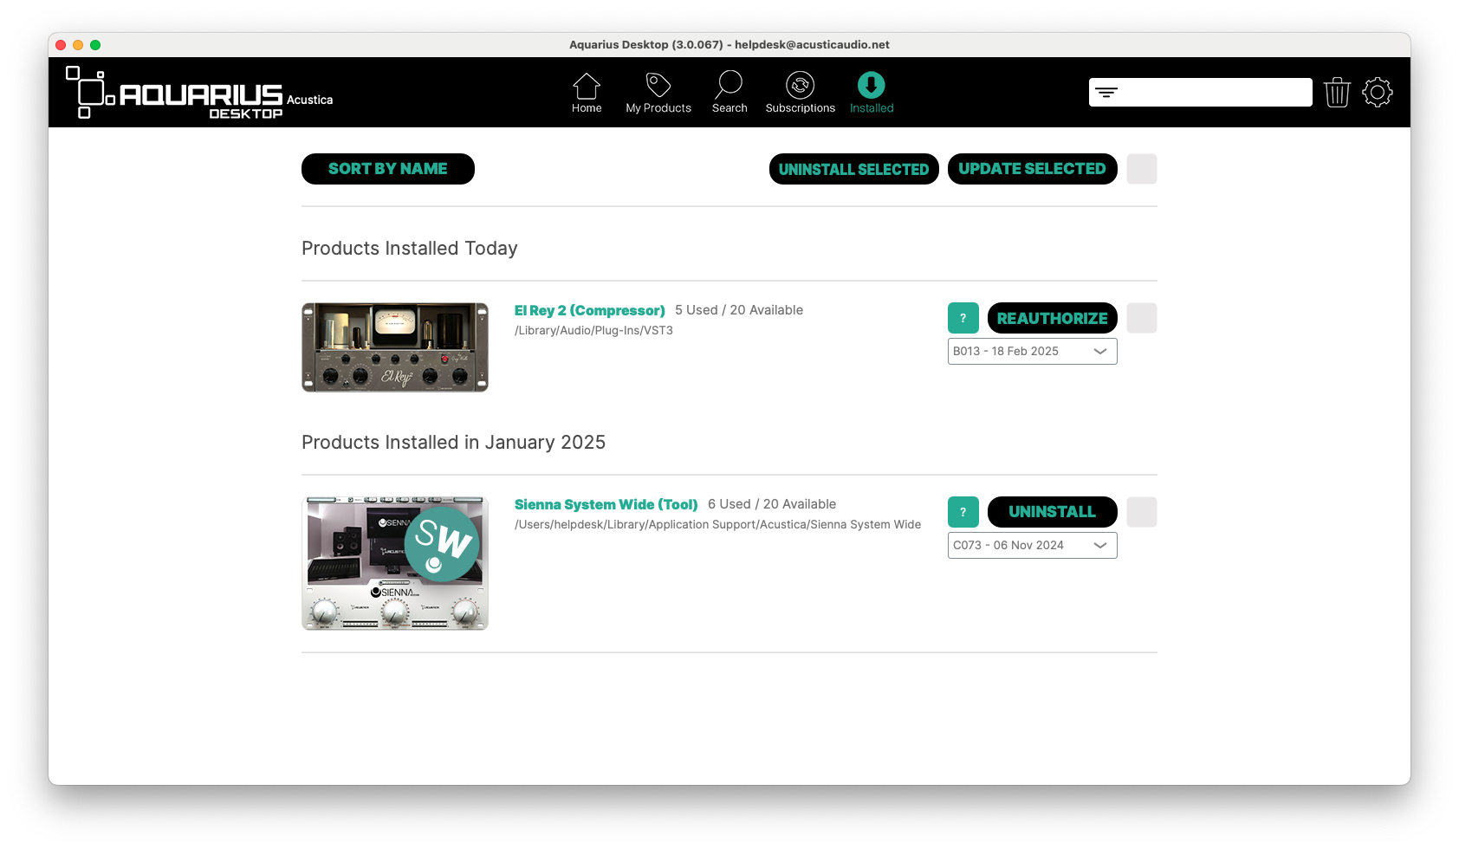The height and width of the screenshot is (849, 1459).
Task: Click the Uninstall Selected button
Action: click(x=853, y=169)
